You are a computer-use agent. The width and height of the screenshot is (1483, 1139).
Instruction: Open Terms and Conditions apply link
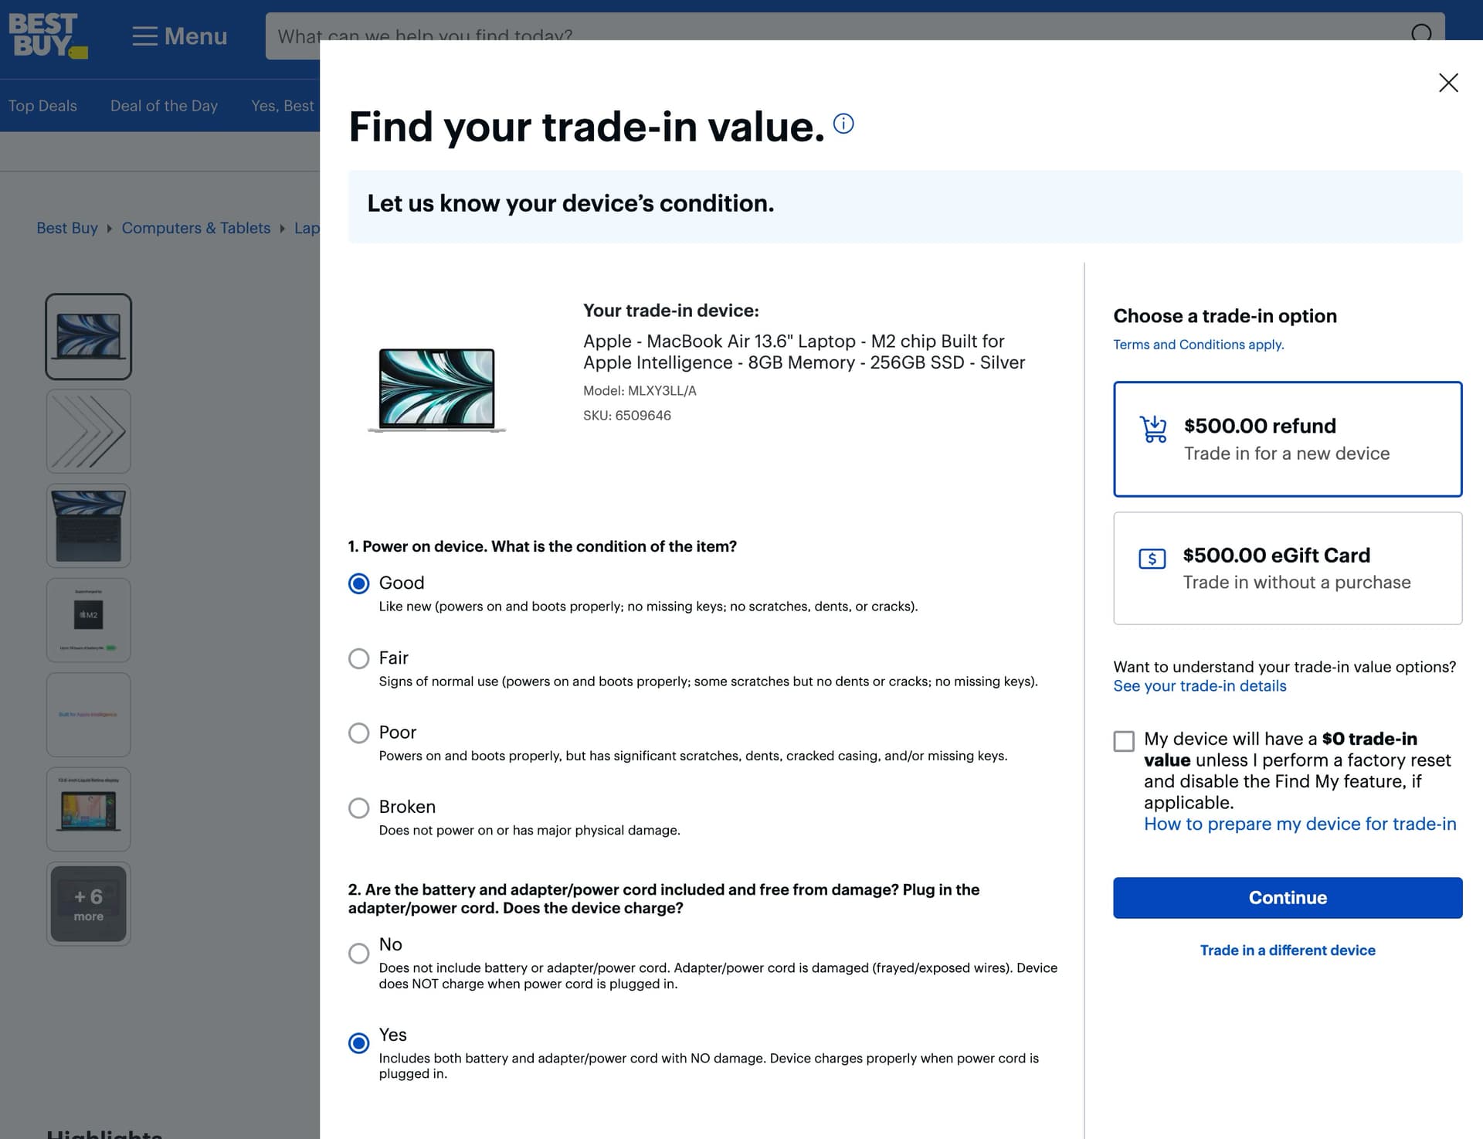pos(1198,345)
